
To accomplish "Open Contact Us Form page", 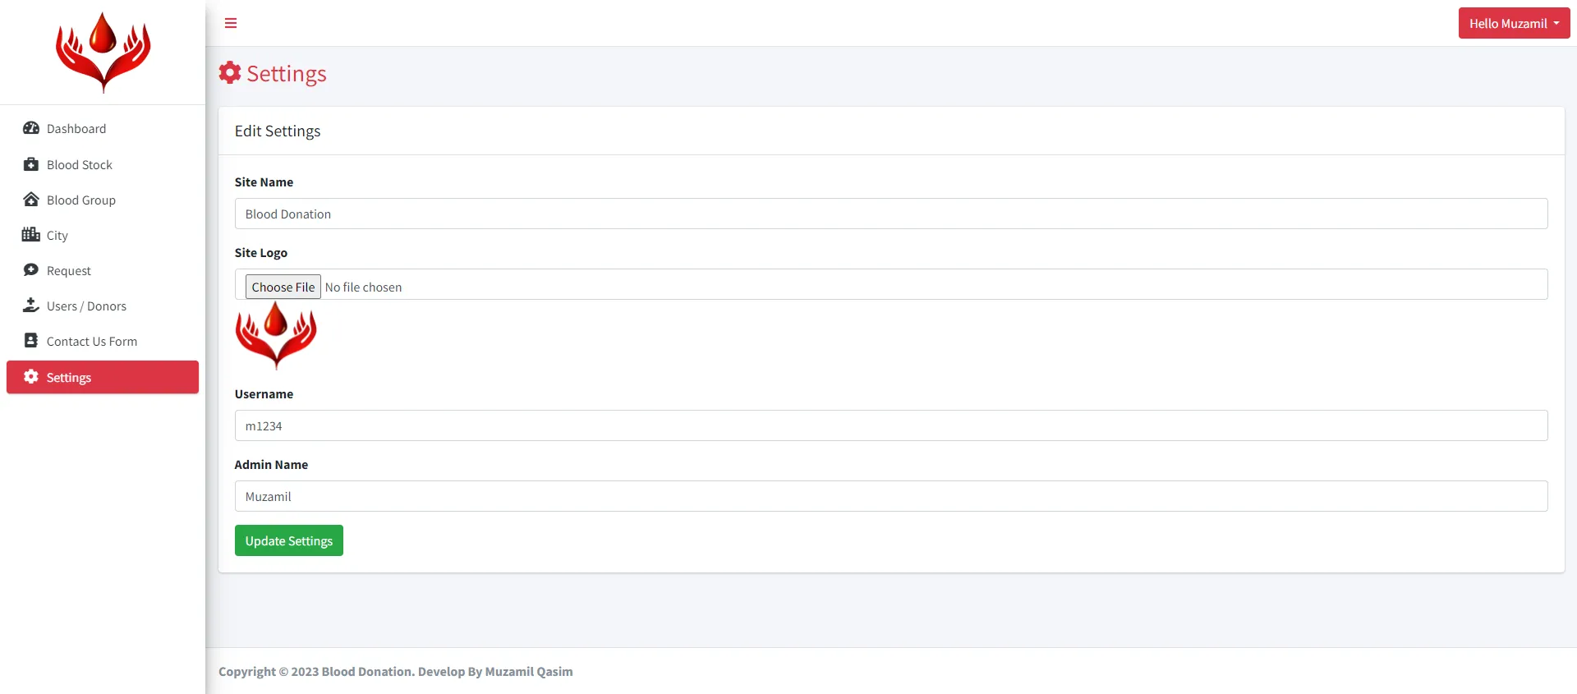I will click(92, 342).
